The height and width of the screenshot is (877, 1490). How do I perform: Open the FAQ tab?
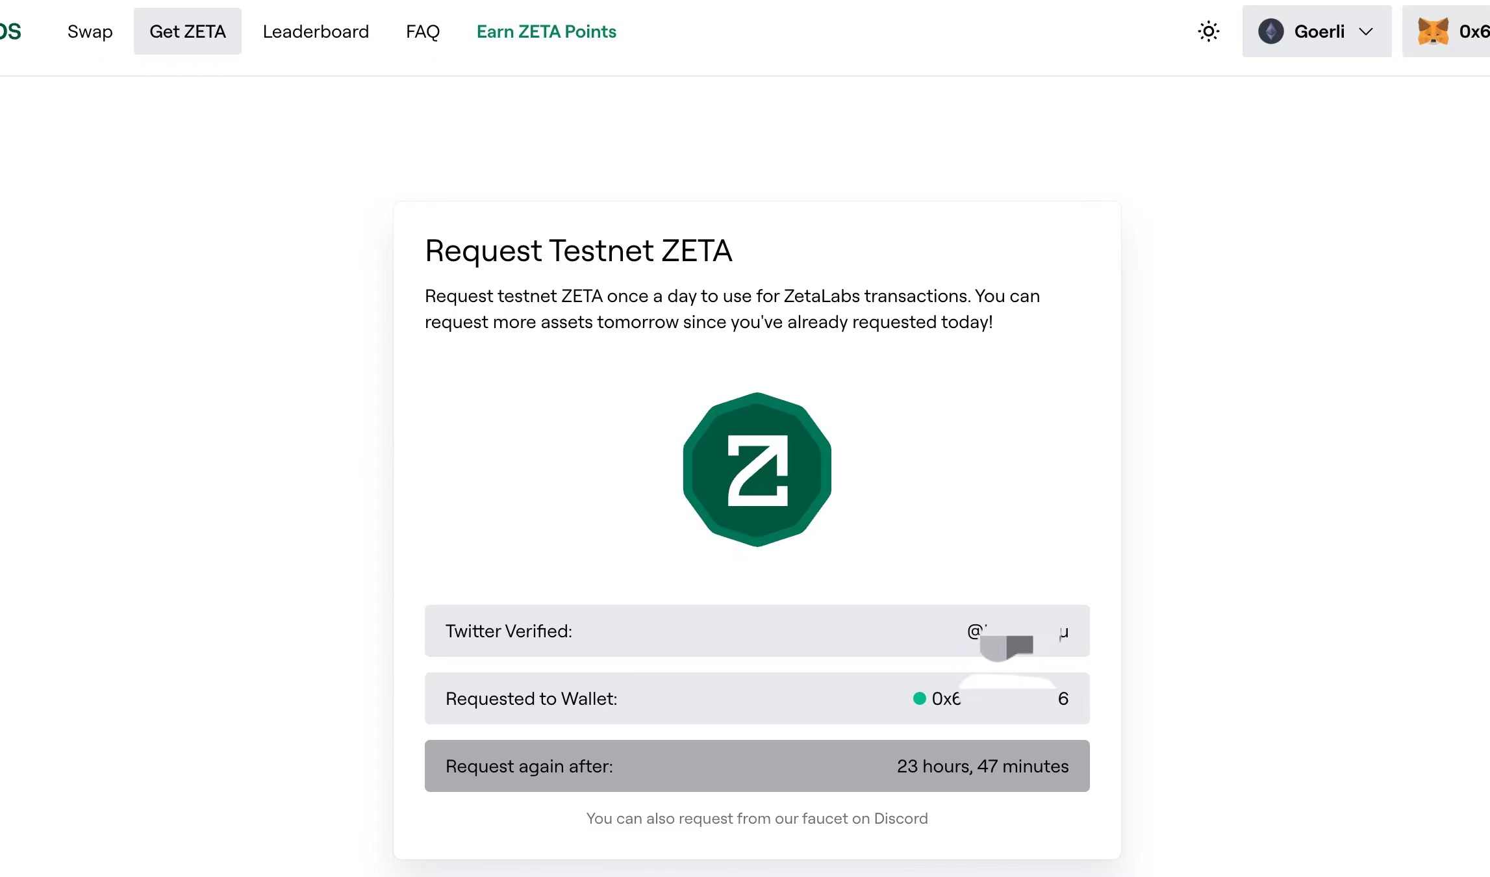click(x=423, y=31)
